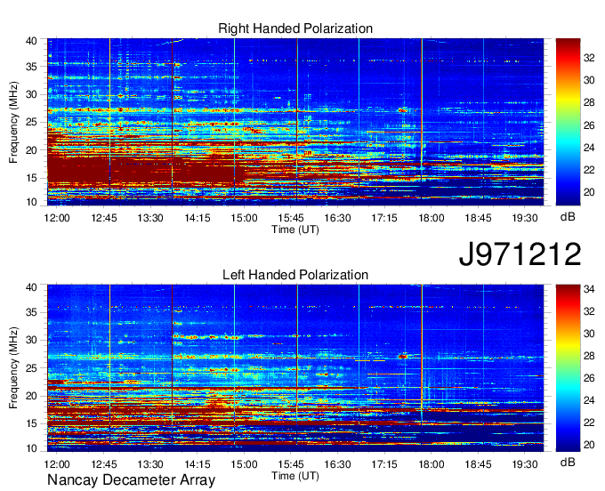Image resolution: width=605 pixels, height=491 pixels.
Task: Click the 15:45 time tick under Right Handed plot
Action: coord(291,218)
